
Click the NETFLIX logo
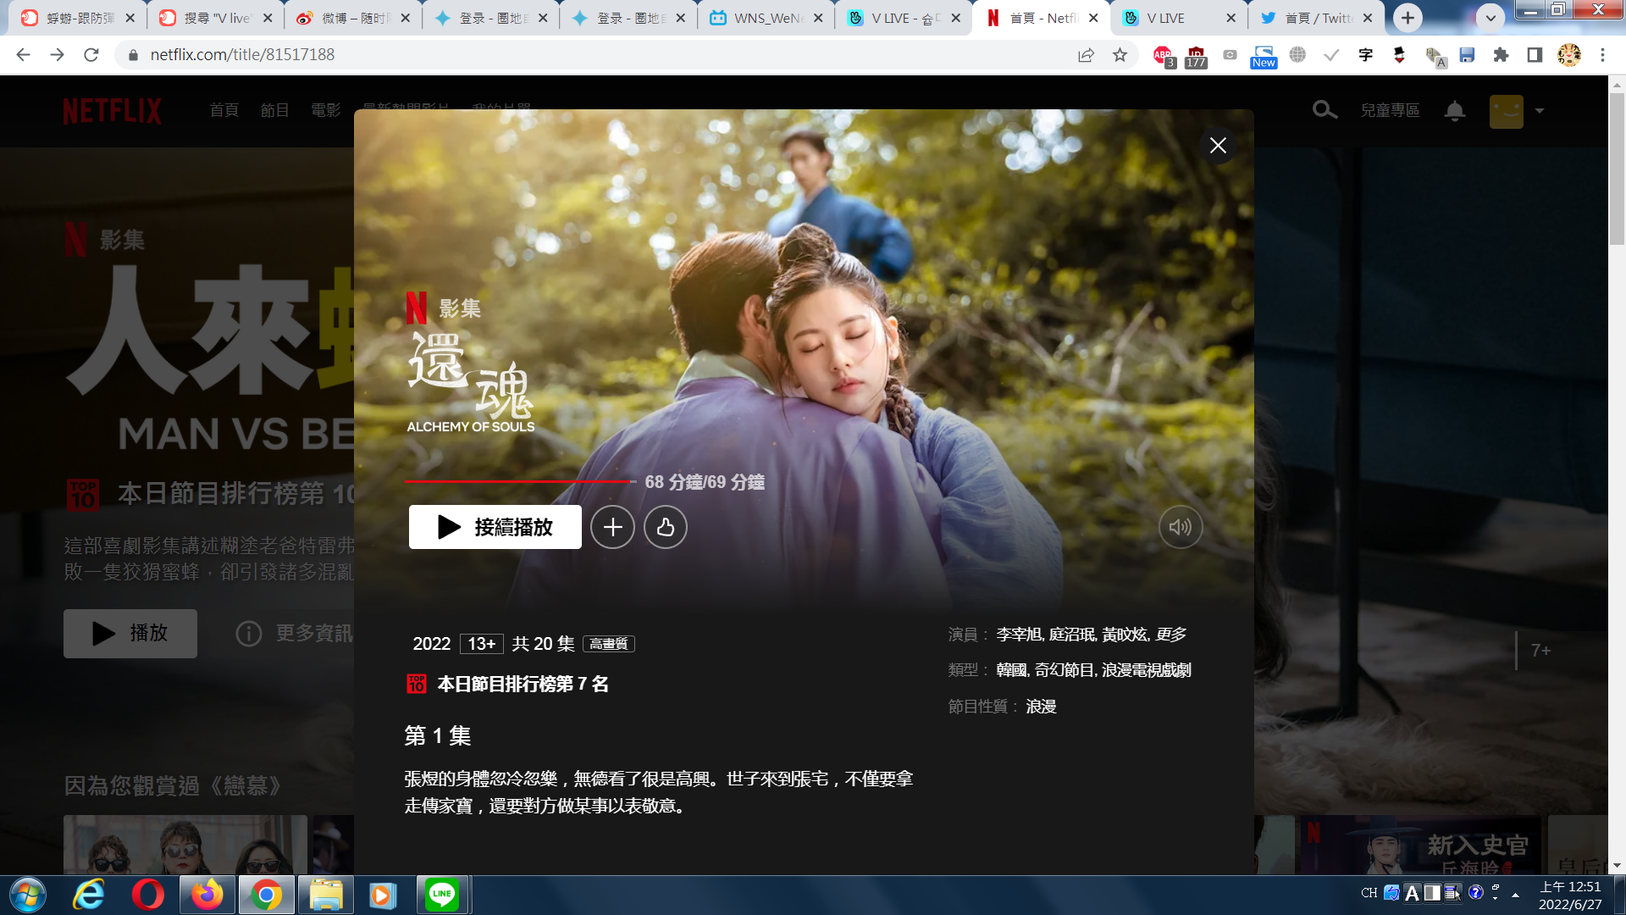point(112,111)
